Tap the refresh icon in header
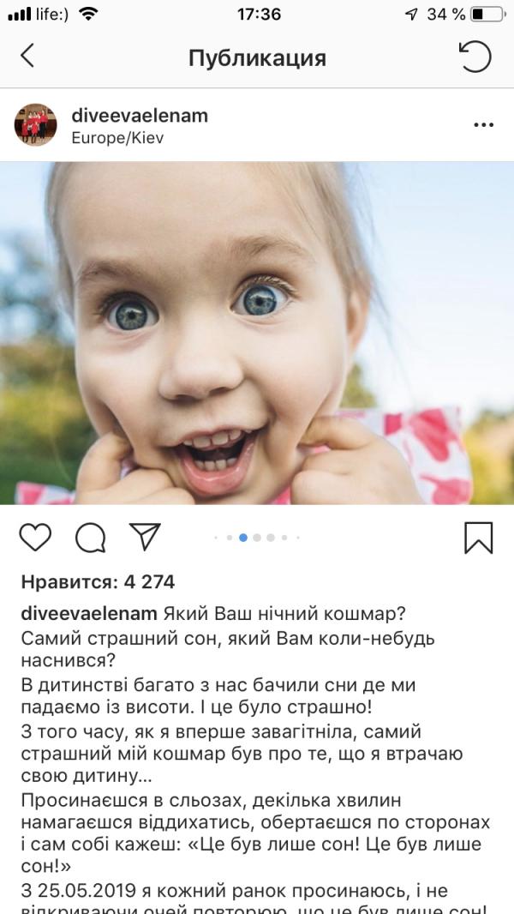514x914 pixels. tap(475, 57)
